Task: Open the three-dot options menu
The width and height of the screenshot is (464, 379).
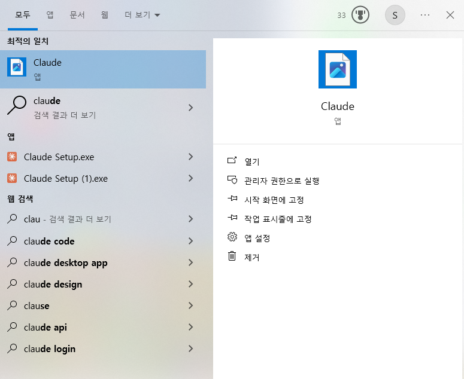Action: pos(425,15)
